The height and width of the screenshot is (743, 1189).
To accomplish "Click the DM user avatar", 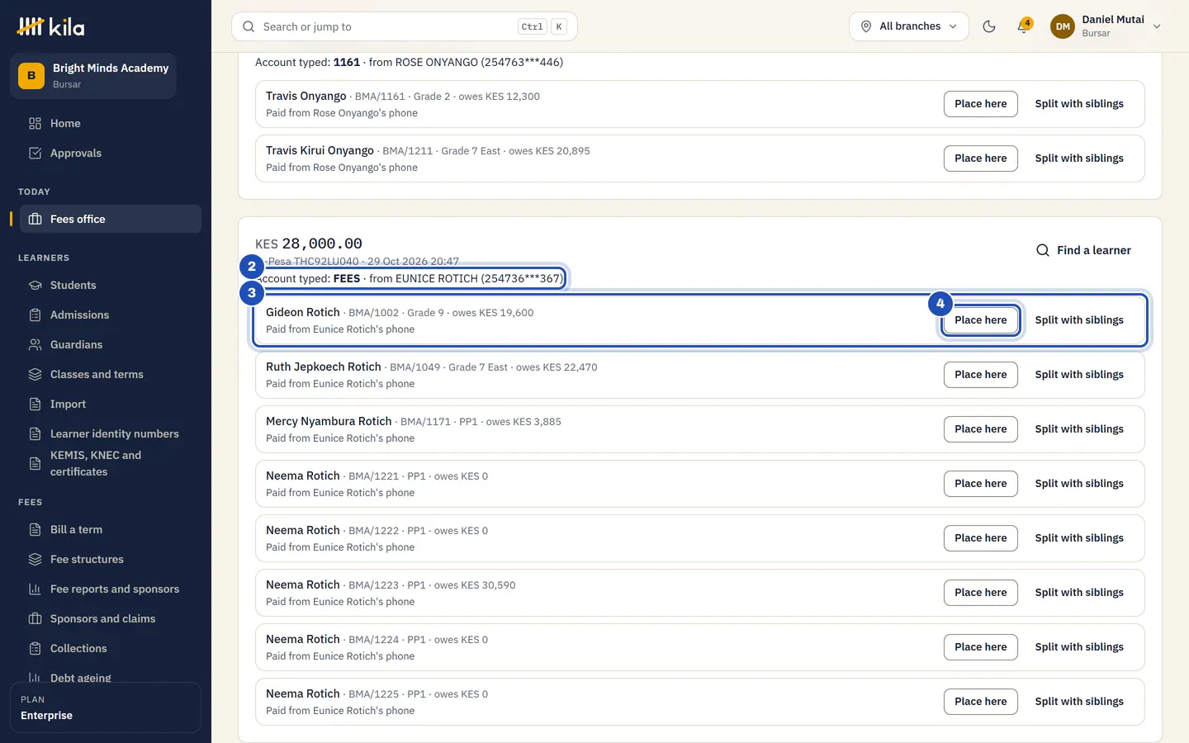I will coord(1063,26).
